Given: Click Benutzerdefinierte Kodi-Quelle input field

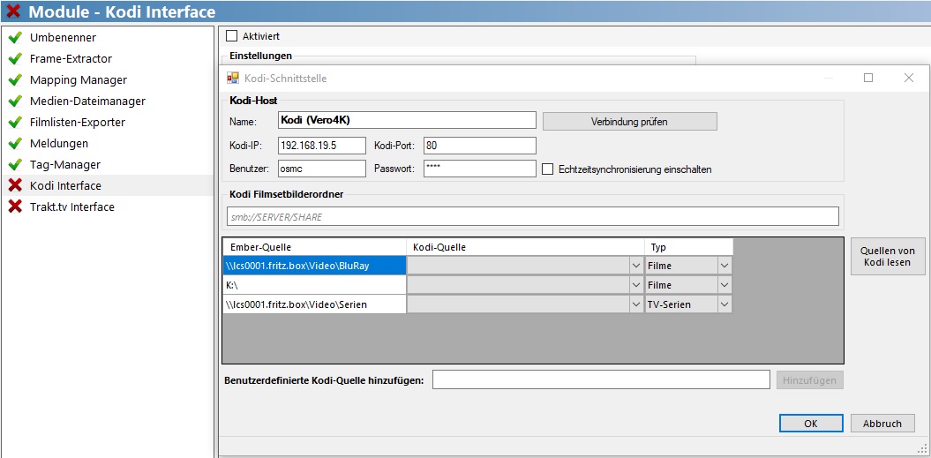Looking at the screenshot, I should [601, 380].
